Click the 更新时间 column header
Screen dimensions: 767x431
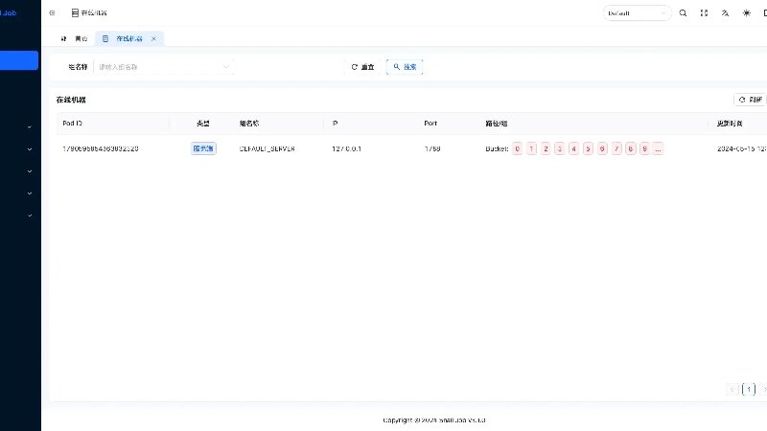(730, 124)
